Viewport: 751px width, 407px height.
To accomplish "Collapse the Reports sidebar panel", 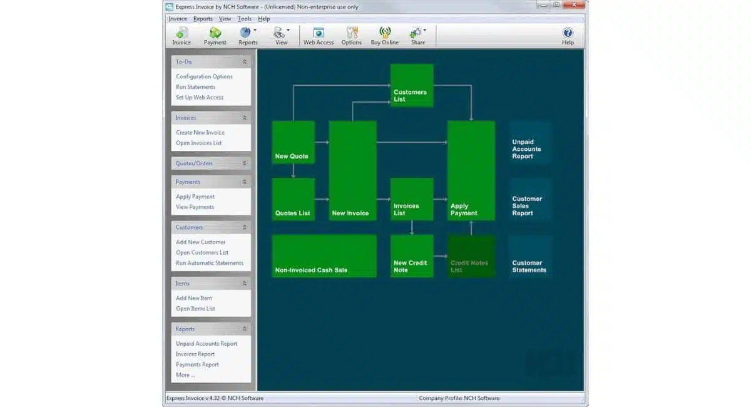I will 244,329.
